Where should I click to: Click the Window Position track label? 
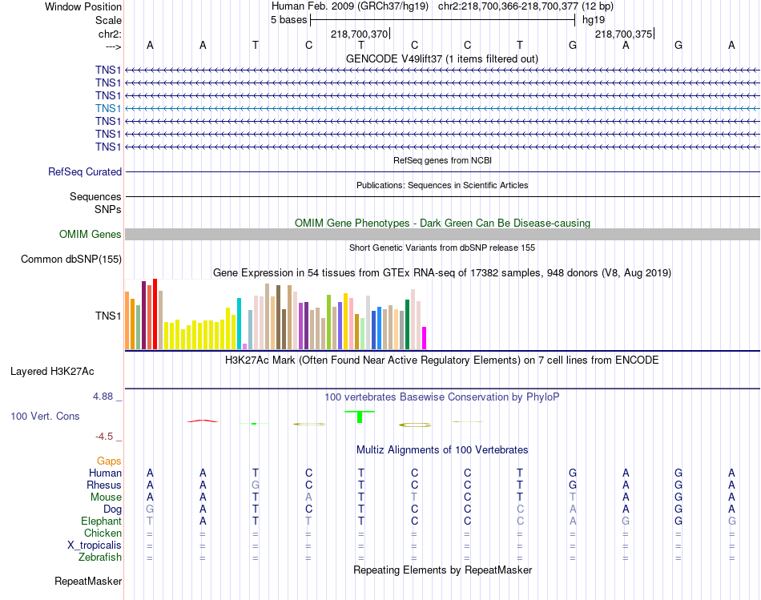[x=83, y=6]
